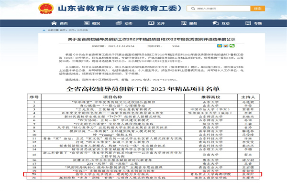Click 烟台大学 in row 7
Screen dimensions: 287x191
point(210,124)
